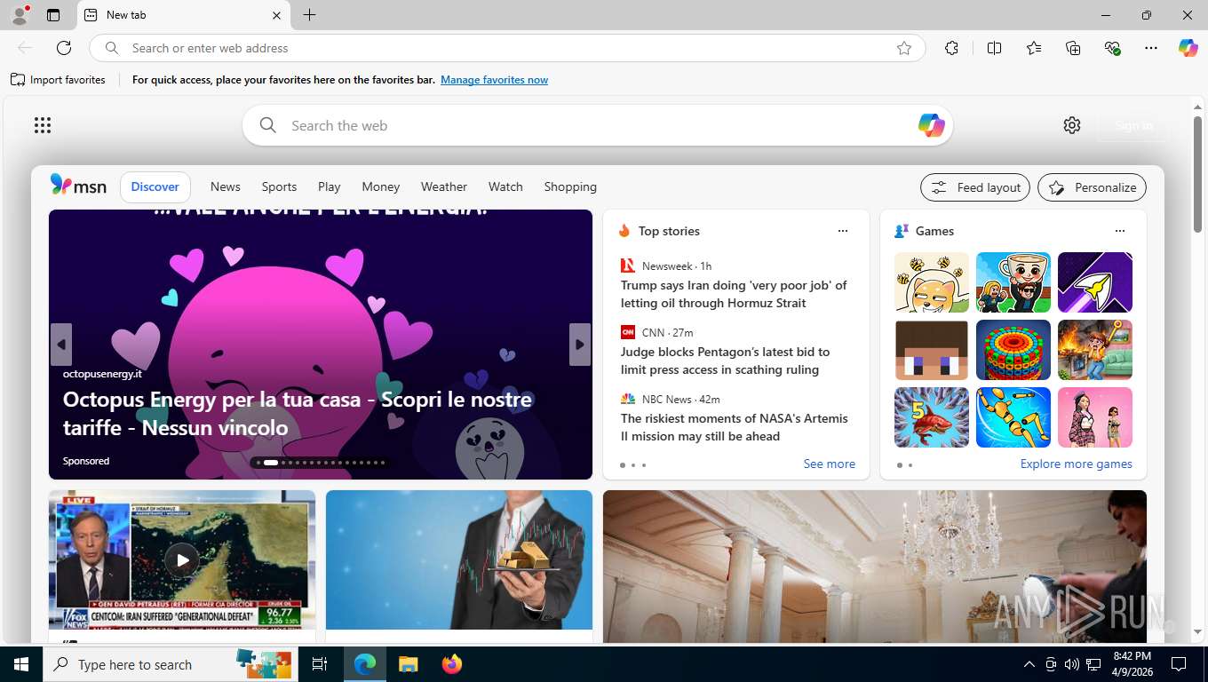Click the page vertical scrollbar
Viewport: 1208px width, 682px height.
(x=1197, y=173)
